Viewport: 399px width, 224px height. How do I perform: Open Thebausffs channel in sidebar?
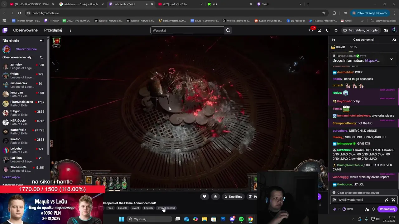(x=24, y=169)
